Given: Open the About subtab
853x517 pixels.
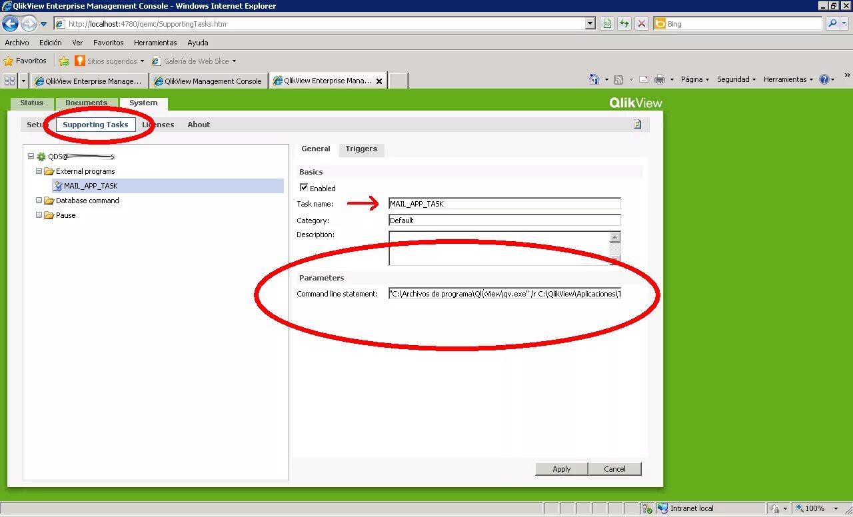Looking at the screenshot, I should (199, 125).
